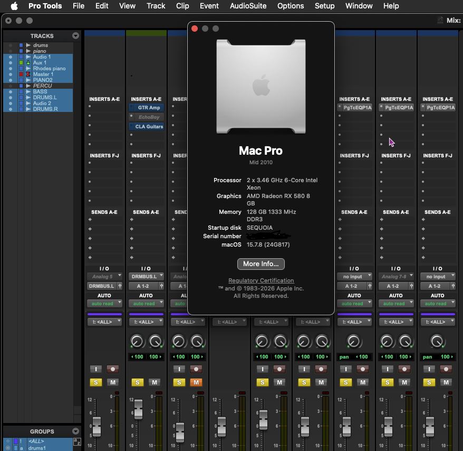This screenshot has height=451, width=463.
Task: Open output window icon on GTR Amp strip
Action: click(x=161, y=286)
